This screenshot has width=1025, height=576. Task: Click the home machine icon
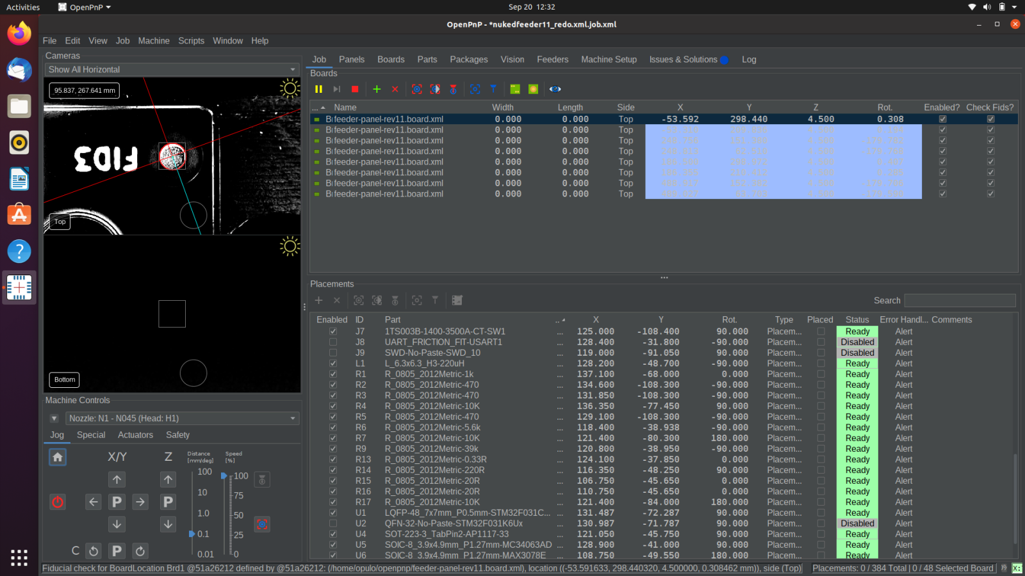58,457
